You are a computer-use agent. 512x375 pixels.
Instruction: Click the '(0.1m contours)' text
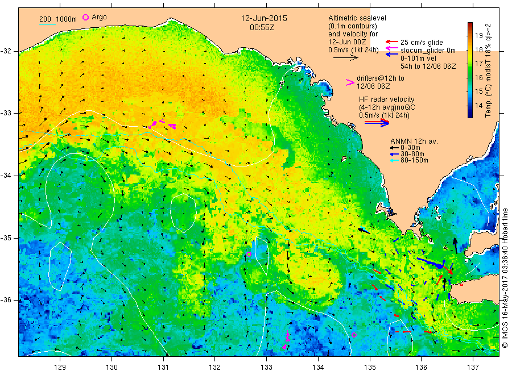click(x=352, y=26)
